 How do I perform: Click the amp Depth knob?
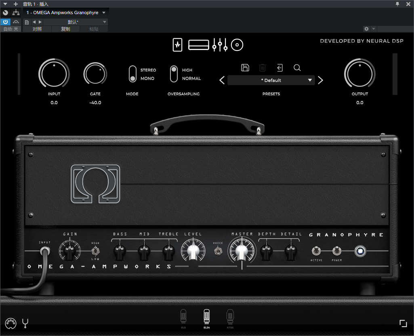[267, 251]
